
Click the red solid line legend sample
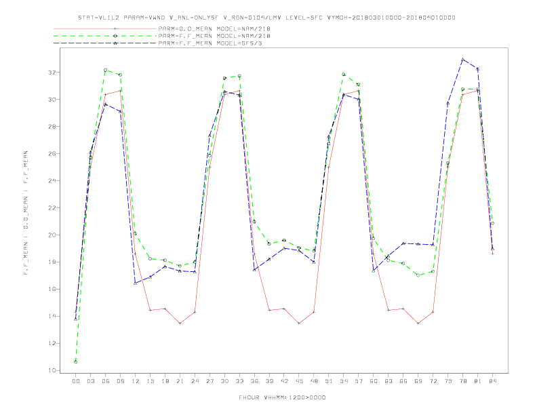coord(105,28)
